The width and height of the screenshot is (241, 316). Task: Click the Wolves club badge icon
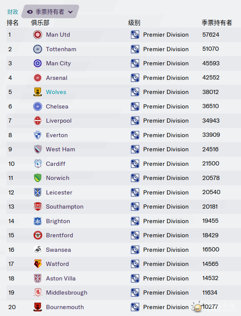[37, 92]
